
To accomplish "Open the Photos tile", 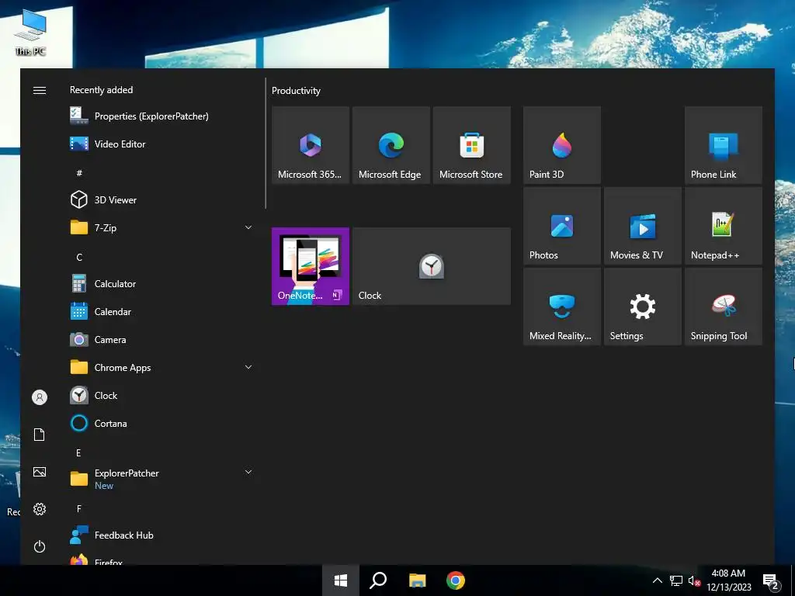I will [x=562, y=226].
